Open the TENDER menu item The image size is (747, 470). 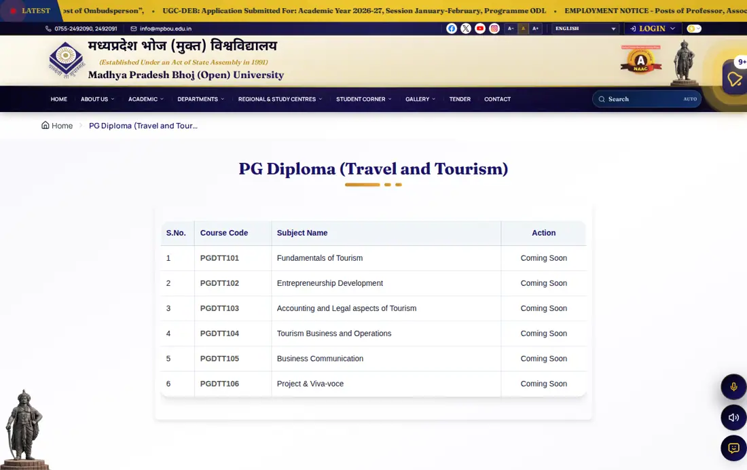point(460,99)
